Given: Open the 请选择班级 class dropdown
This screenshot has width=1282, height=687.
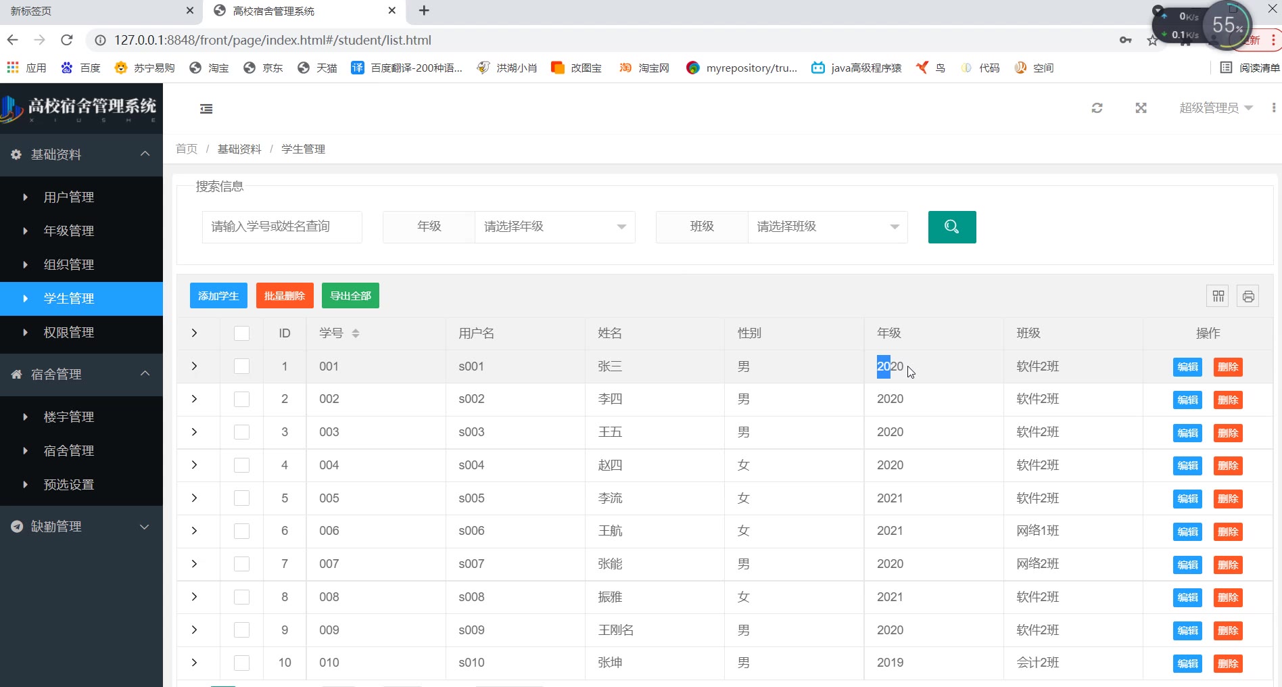Looking at the screenshot, I should [827, 227].
